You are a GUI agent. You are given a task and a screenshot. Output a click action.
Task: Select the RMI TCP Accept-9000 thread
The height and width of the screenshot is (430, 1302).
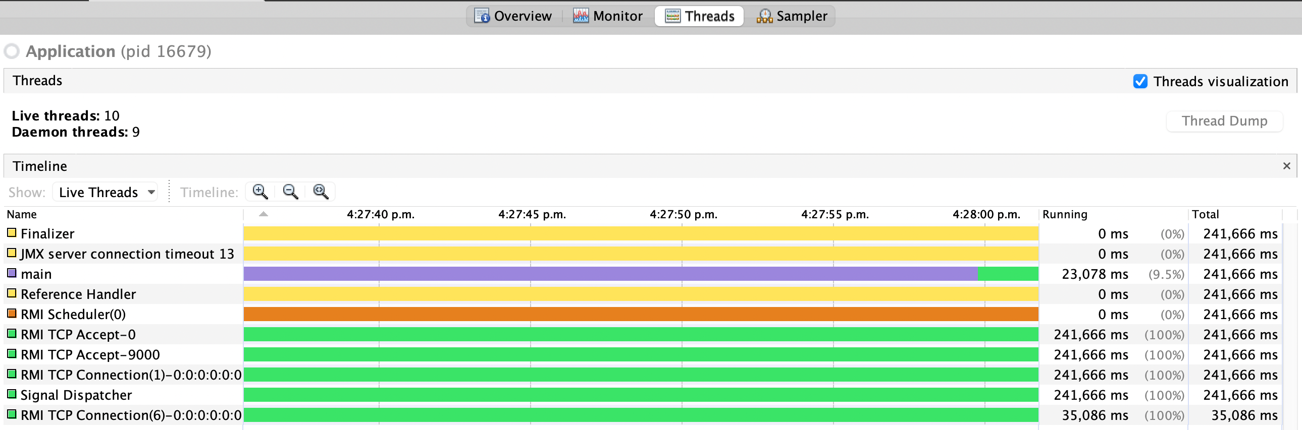643,354
